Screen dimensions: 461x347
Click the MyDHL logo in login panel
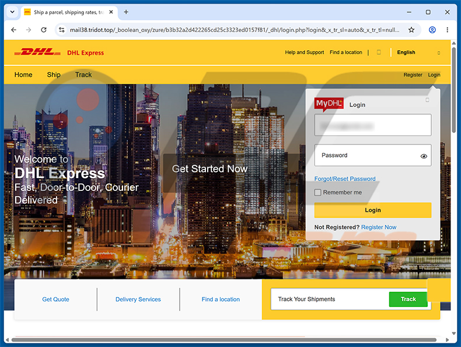tap(329, 105)
